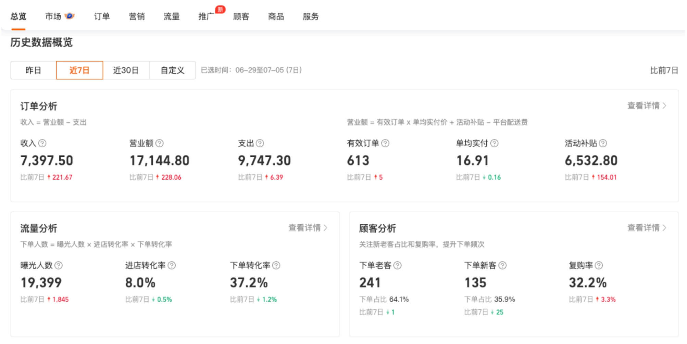Click the help icon next to 进店转化率
This screenshot has height=344, width=687.
coord(172,265)
